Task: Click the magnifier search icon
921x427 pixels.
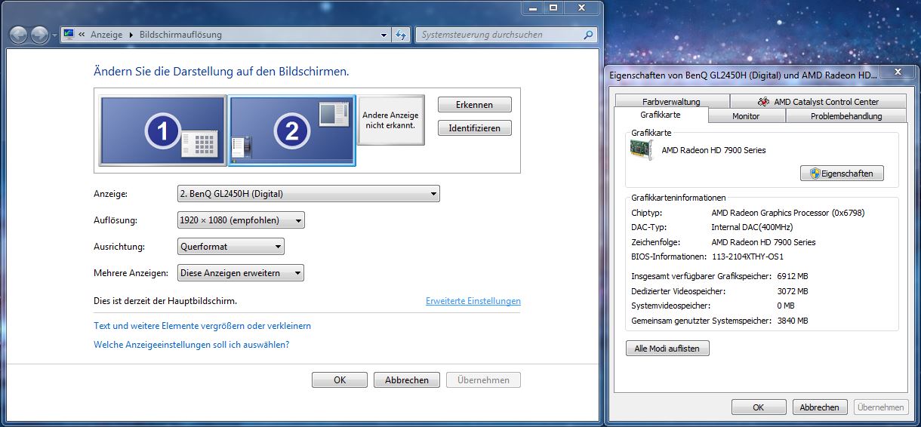Action: coord(588,35)
